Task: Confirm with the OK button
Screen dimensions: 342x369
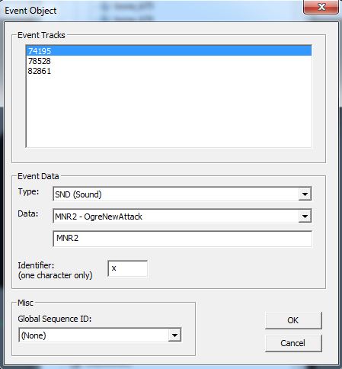Action: pyautogui.click(x=293, y=320)
